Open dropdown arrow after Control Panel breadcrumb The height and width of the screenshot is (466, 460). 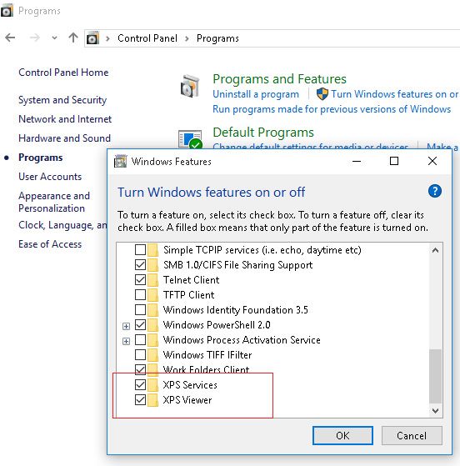[187, 38]
